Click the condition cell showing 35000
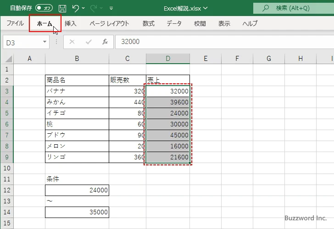The width and height of the screenshot is (334, 229). [x=77, y=212]
